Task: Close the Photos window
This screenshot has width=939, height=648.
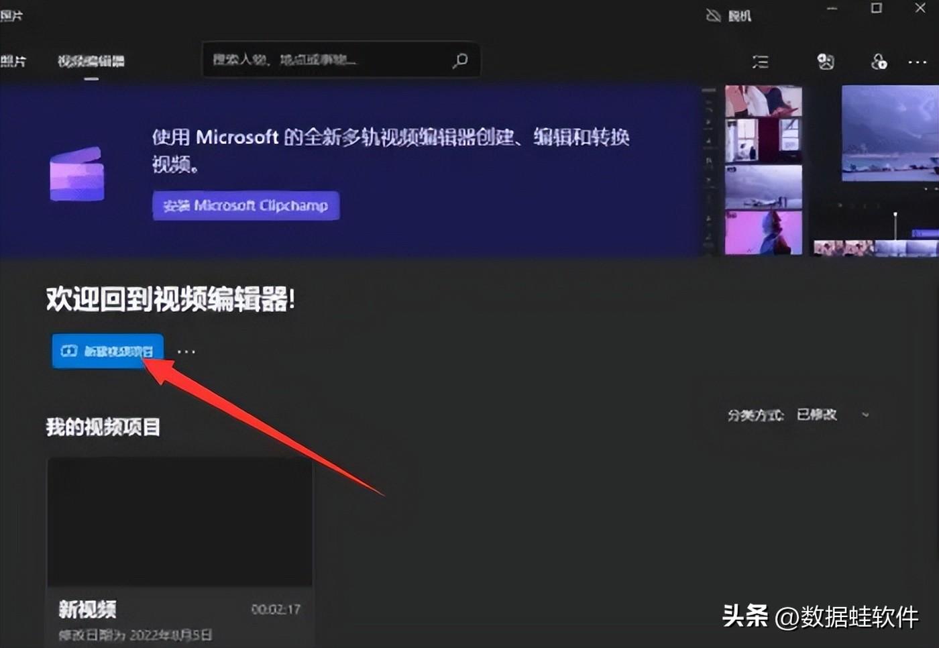Action: point(920,8)
